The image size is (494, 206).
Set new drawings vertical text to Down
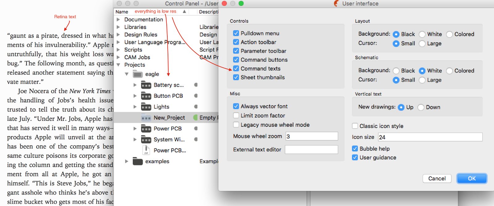(421, 107)
